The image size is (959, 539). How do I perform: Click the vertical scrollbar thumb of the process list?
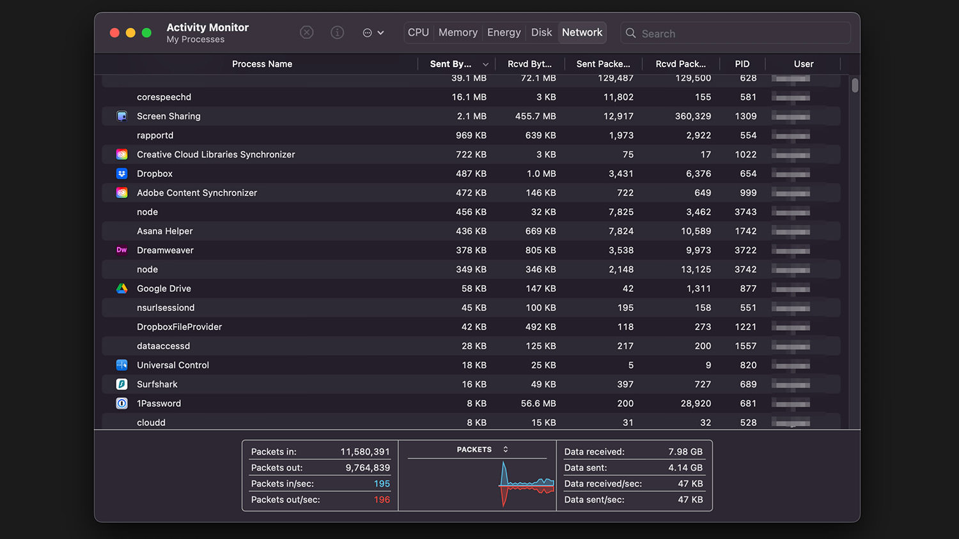click(x=855, y=86)
